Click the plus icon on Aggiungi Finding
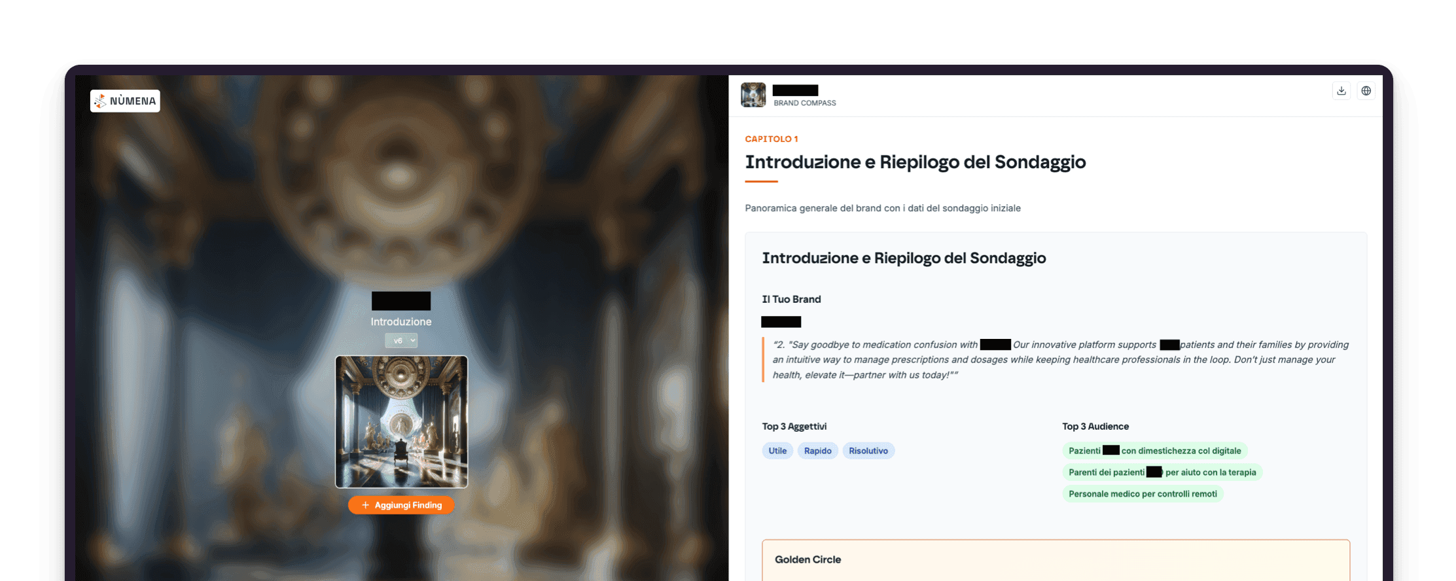This screenshot has width=1456, height=581. (x=366, y=505)
